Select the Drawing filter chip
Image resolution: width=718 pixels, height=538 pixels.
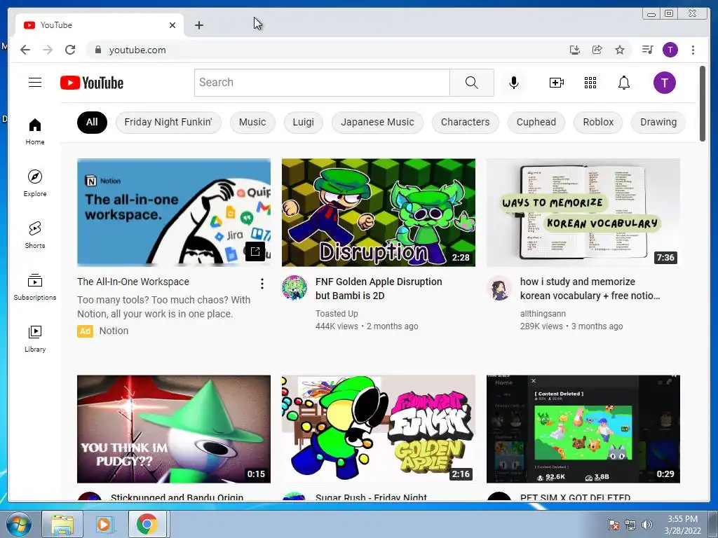point(658,122)
